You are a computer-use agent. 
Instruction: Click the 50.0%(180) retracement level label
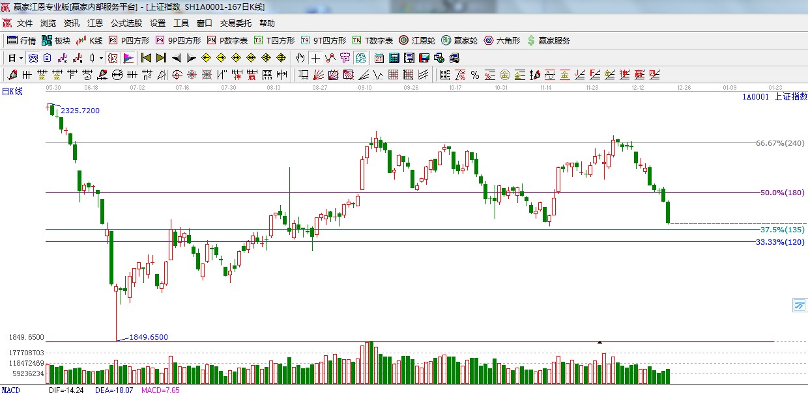[782, 193]
